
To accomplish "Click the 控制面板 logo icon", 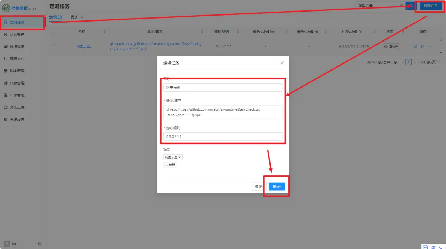I will [6, 8].
